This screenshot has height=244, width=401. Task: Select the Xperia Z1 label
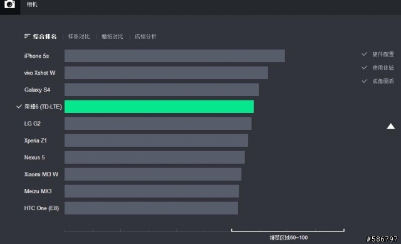[36, 141]
